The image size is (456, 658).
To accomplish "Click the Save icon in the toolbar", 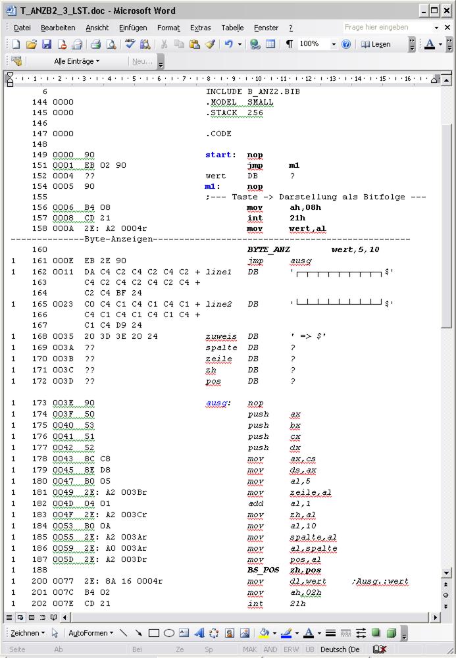I will tap(47, 44).
